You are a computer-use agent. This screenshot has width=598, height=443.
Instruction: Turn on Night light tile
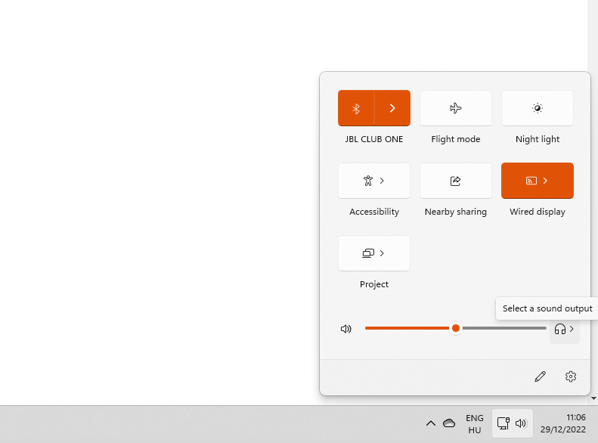[538, 108]
